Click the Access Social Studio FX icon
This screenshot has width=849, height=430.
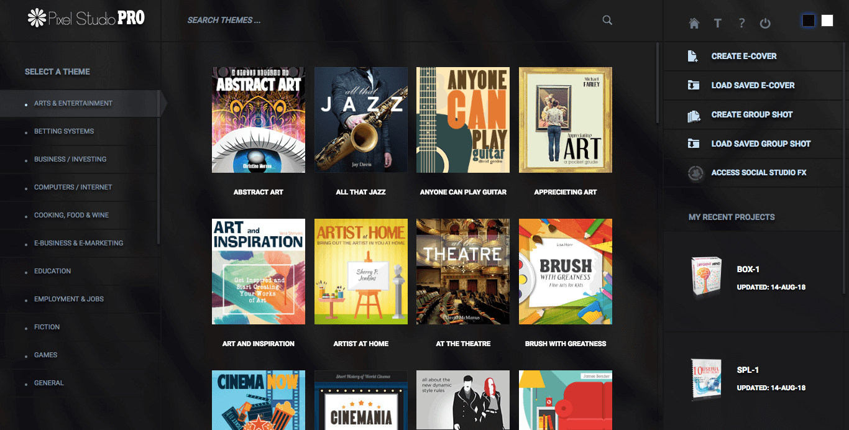coord(695,173)
